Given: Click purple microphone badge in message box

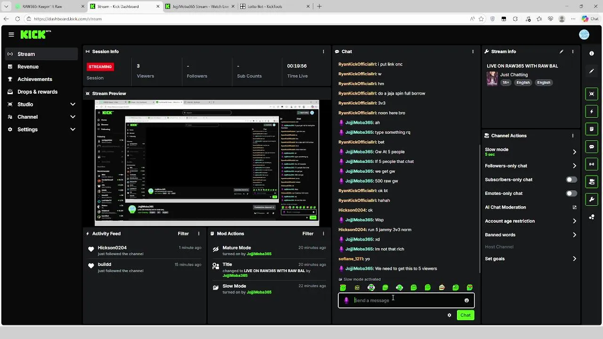Looking at the screenshot, I should click(x=346, y=300).
